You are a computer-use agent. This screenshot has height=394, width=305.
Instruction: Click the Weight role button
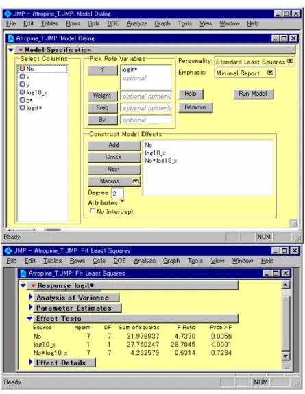pos(103,96)
